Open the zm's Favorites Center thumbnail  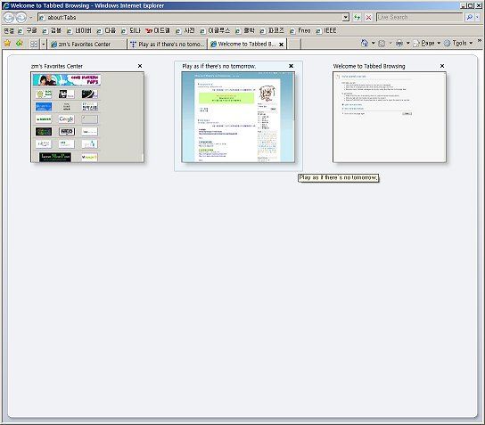87,117
